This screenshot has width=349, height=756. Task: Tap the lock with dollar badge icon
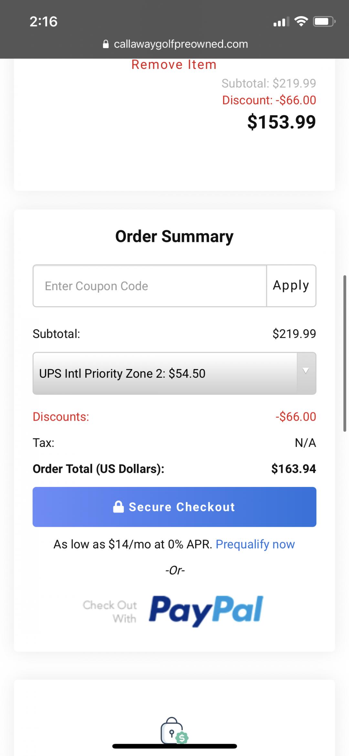(x=174, y=731)
